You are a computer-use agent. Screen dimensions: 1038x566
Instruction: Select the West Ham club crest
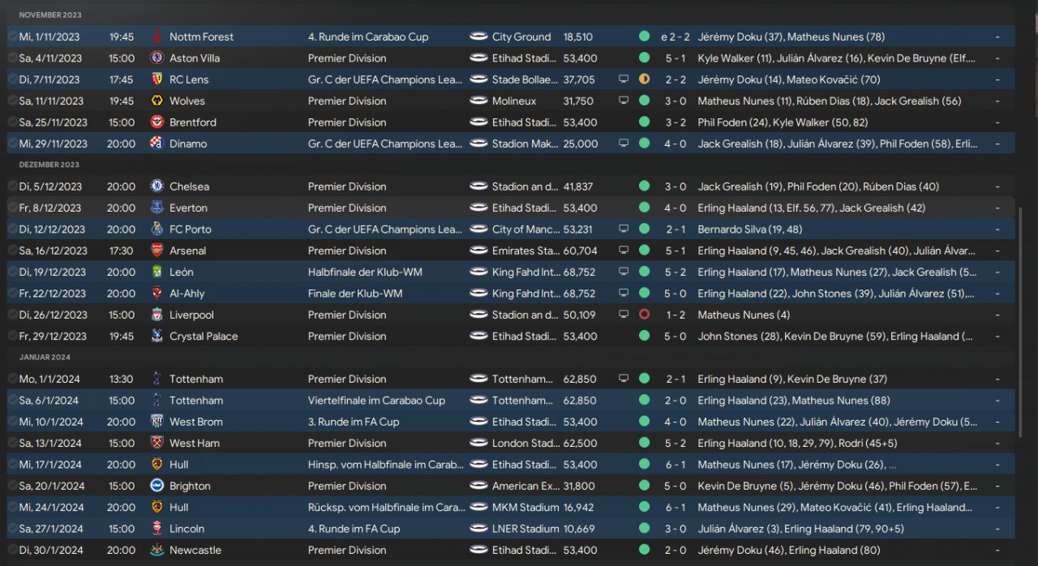tap(157, 444)
